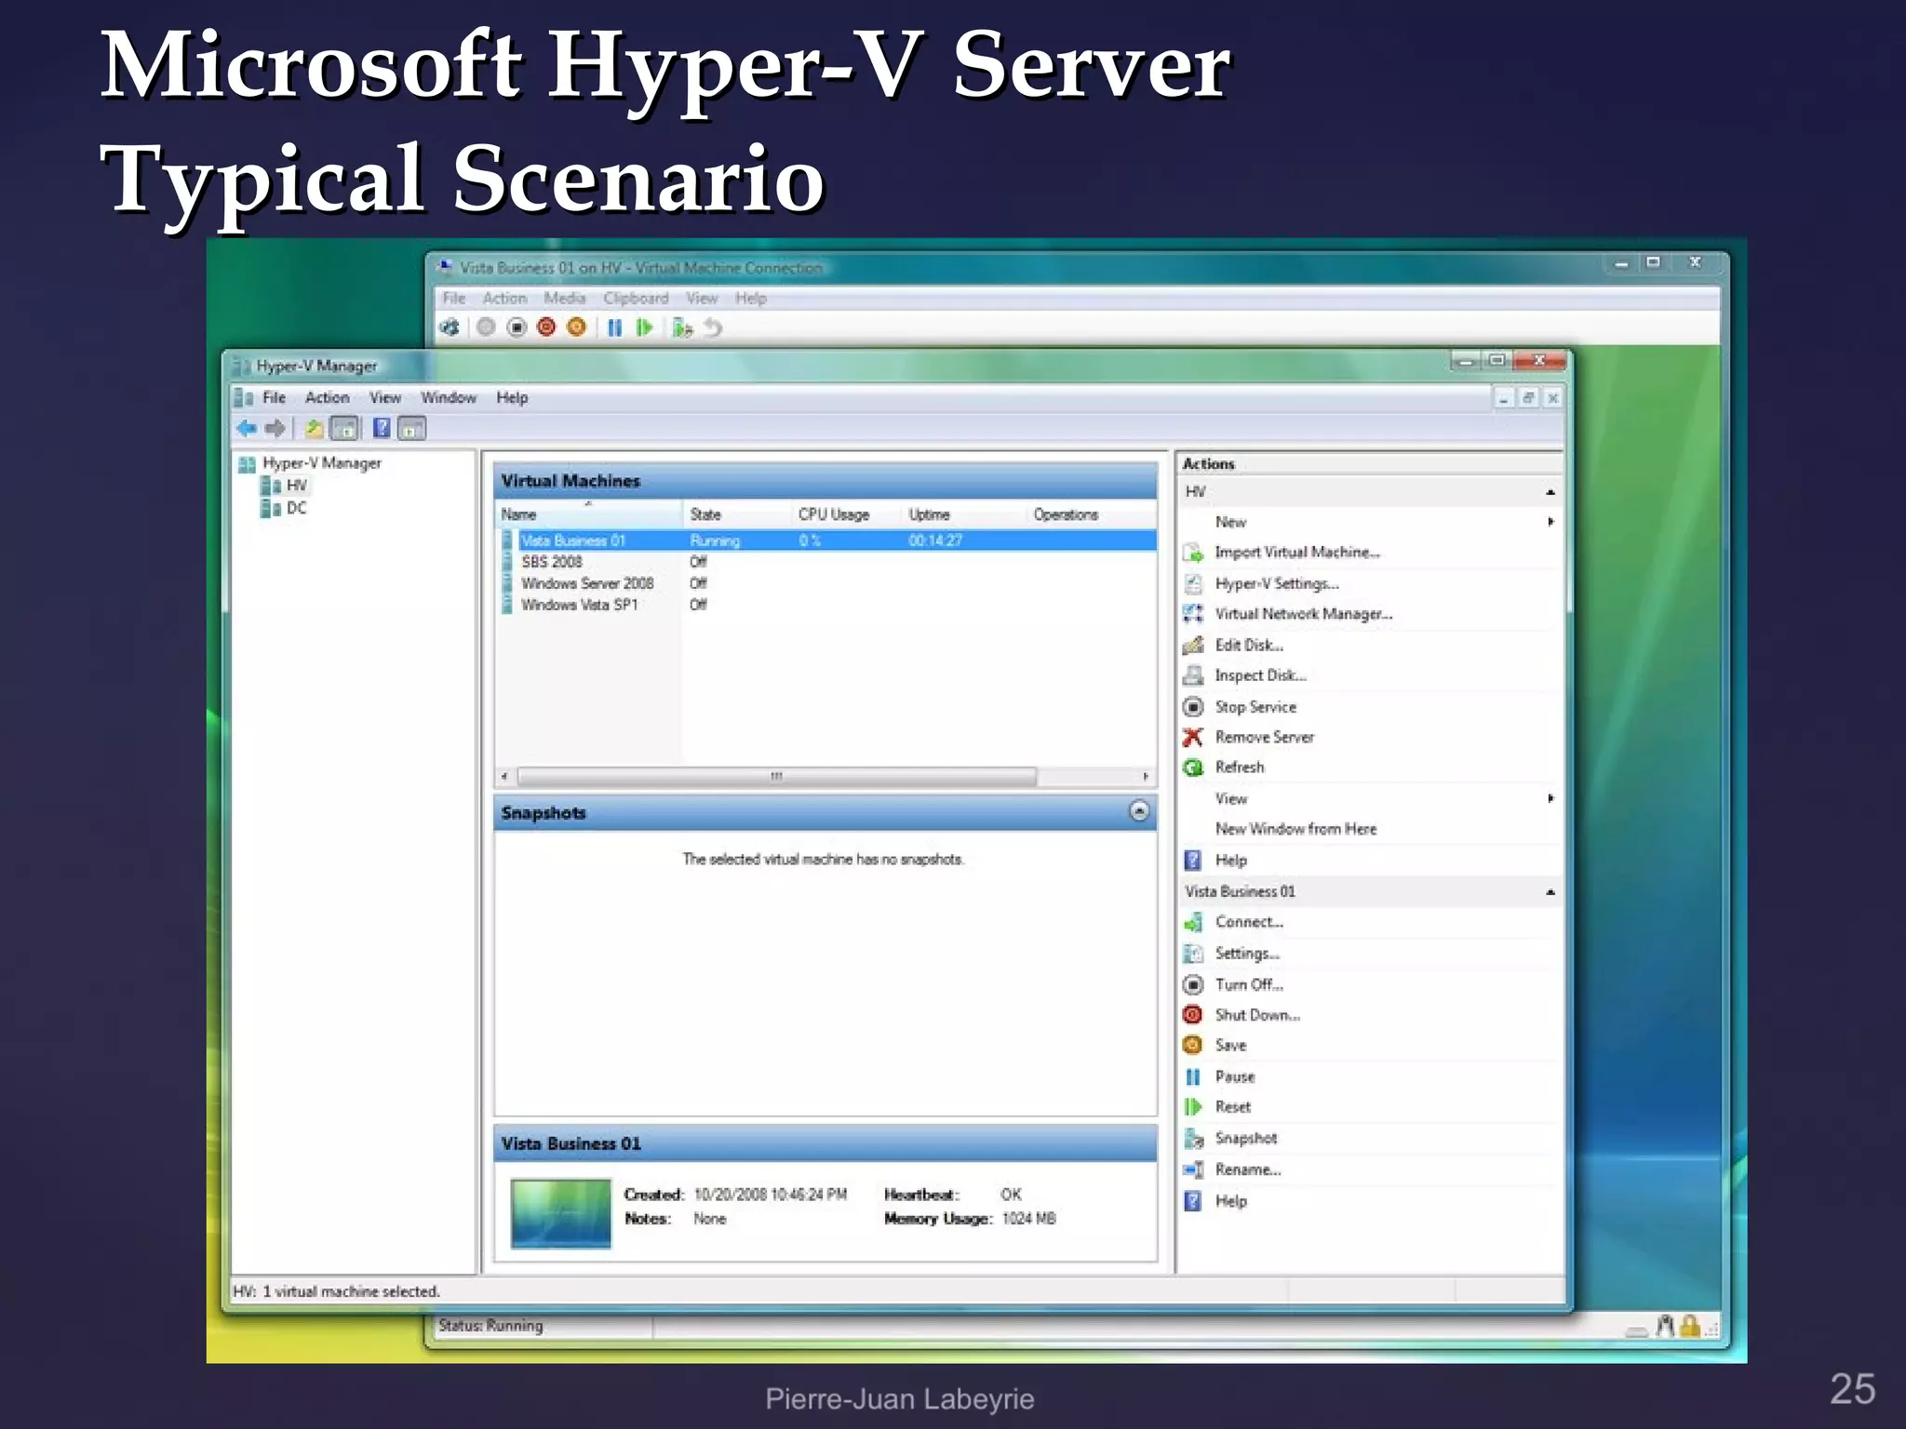Open Settings action for Vista Business 01

click(1247, 954)
